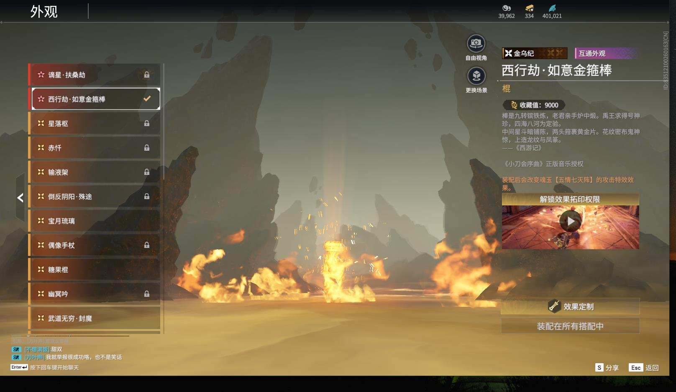Click the chat message from 万叶声
This screenshot has height=392, width=676.
pyautogui.click(x=67, y=357)
